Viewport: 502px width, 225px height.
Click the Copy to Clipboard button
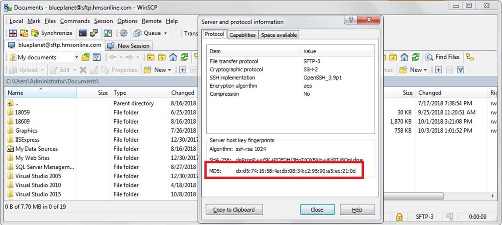[234, 210]
